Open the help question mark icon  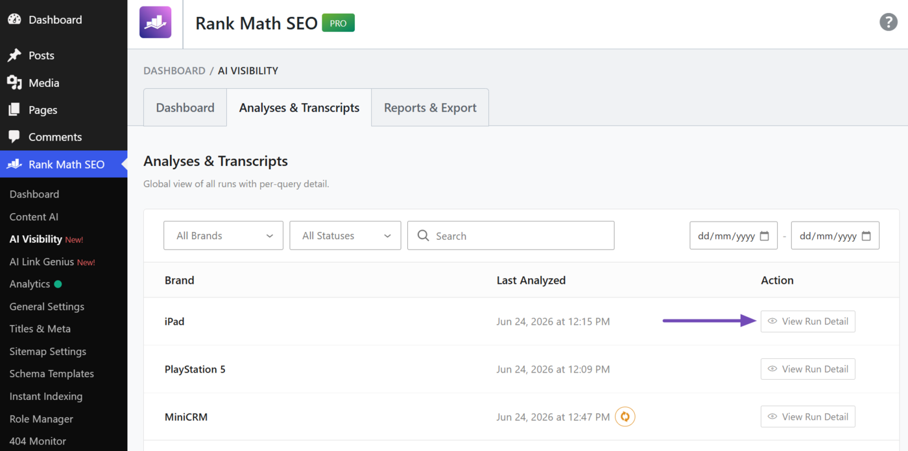(888, 21)
